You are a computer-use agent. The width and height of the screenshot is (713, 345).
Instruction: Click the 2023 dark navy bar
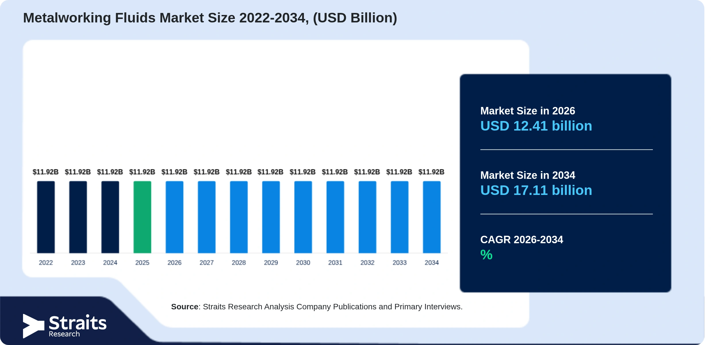tap(78, 217)
